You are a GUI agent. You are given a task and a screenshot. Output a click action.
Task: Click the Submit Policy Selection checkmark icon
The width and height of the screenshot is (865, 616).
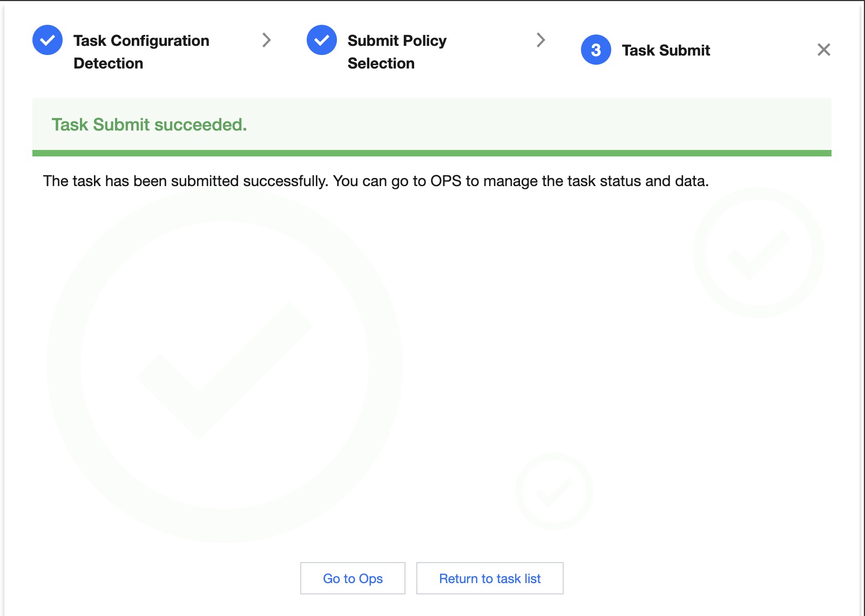tap(322, 40)
